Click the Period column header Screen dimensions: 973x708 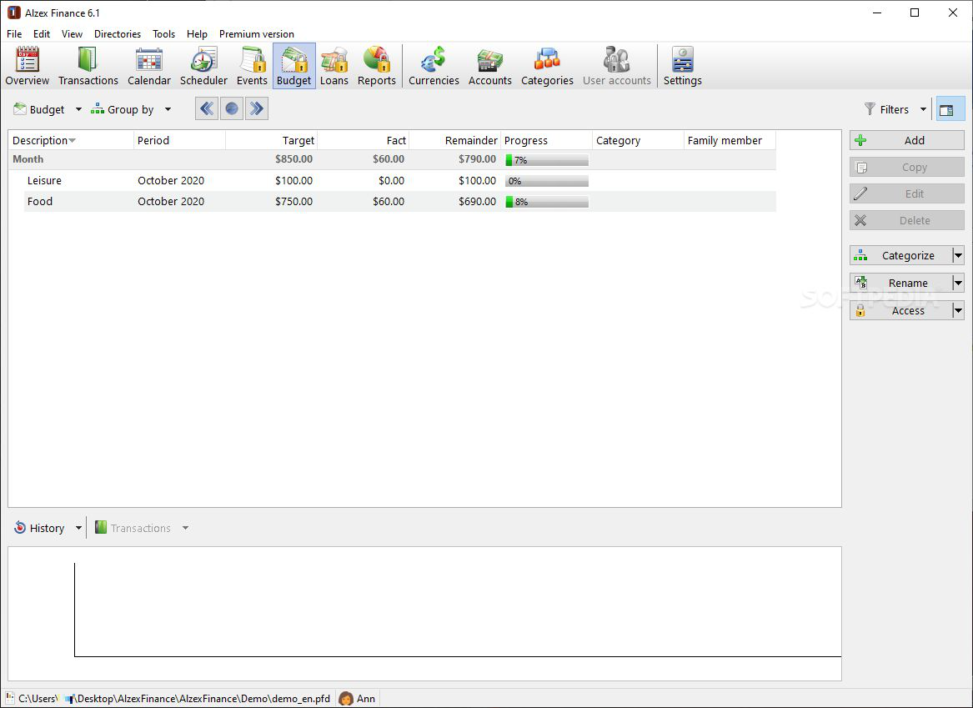point(179,140)
